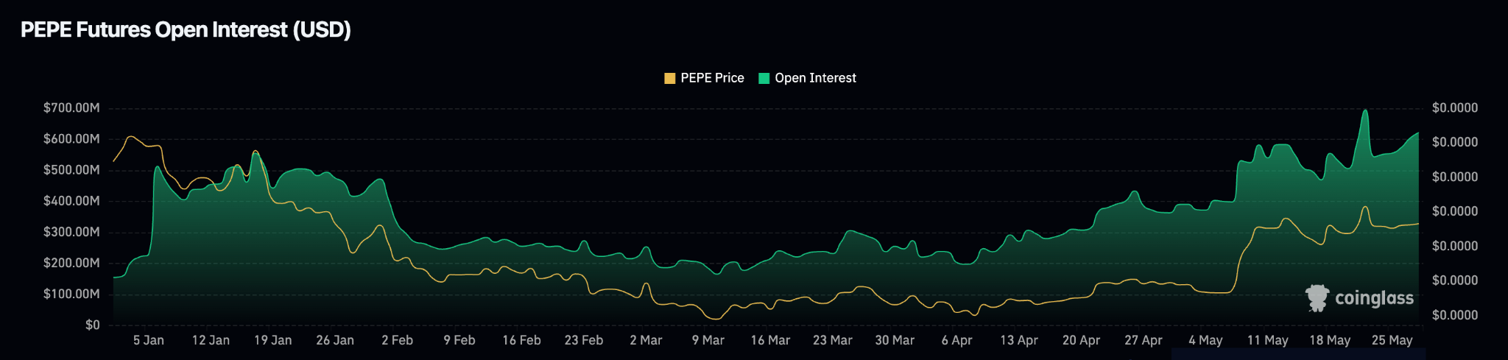The width and height of the screenshot is (1508, 360).
Task: Click the 27 Apr date label
Action: tap(1143, 340)
